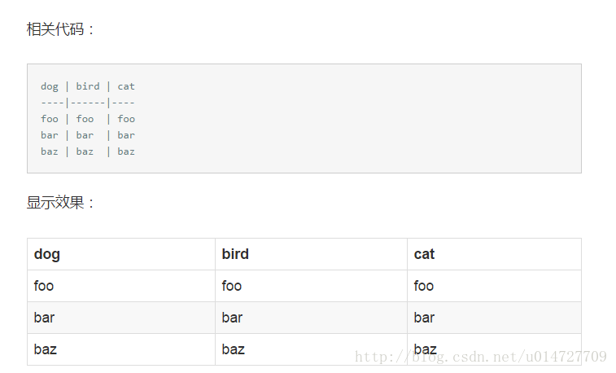616x373 pixels.
Task: Select bar cell under bird column
Action: pos(311,318)
